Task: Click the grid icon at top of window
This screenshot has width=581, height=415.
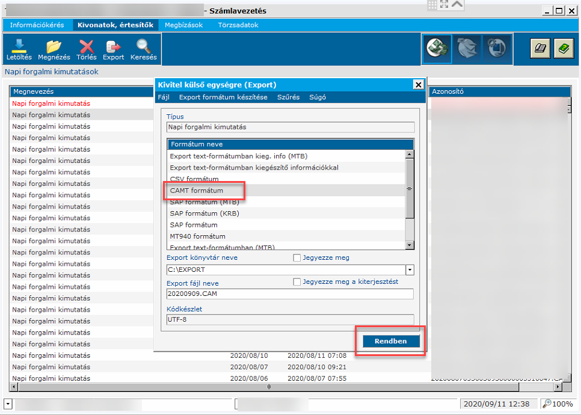Action: 432,4
